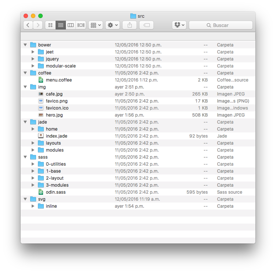Image resolution: width=276 pixels, height=273 pixels.
Task: Collapse the jade folder
Action: (25, 122)
